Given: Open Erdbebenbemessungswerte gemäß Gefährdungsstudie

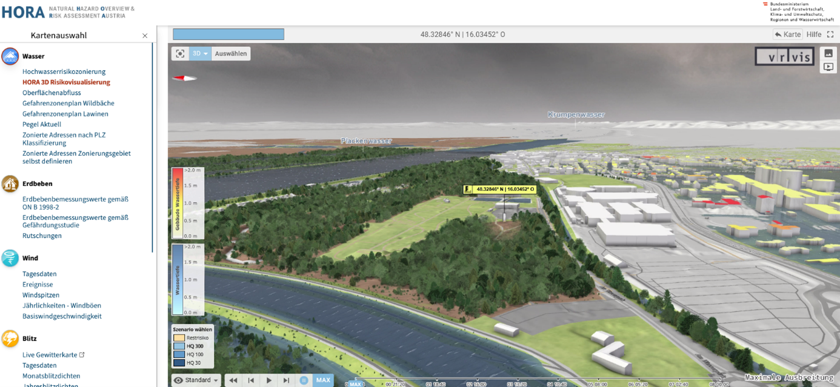Looking at the screenshot, I should pos(75,221).
